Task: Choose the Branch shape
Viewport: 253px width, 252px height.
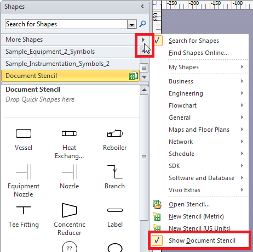Action: pos(115,172)
